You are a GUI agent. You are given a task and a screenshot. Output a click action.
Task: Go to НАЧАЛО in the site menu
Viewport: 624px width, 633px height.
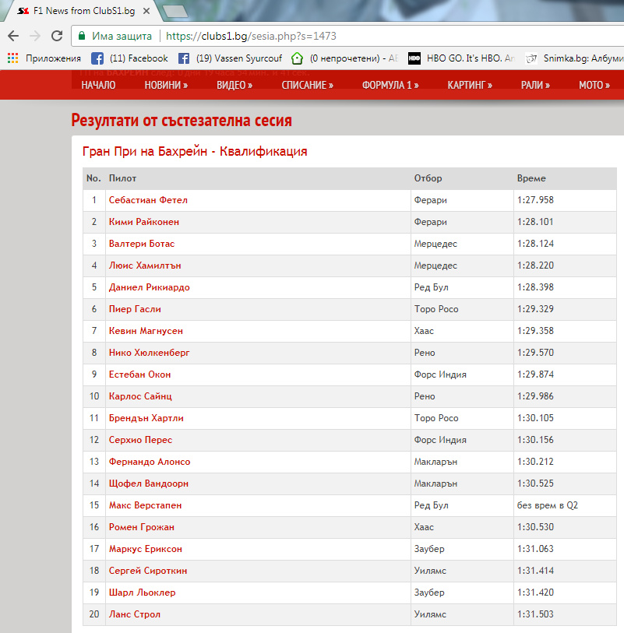click(x=98, y=85)
